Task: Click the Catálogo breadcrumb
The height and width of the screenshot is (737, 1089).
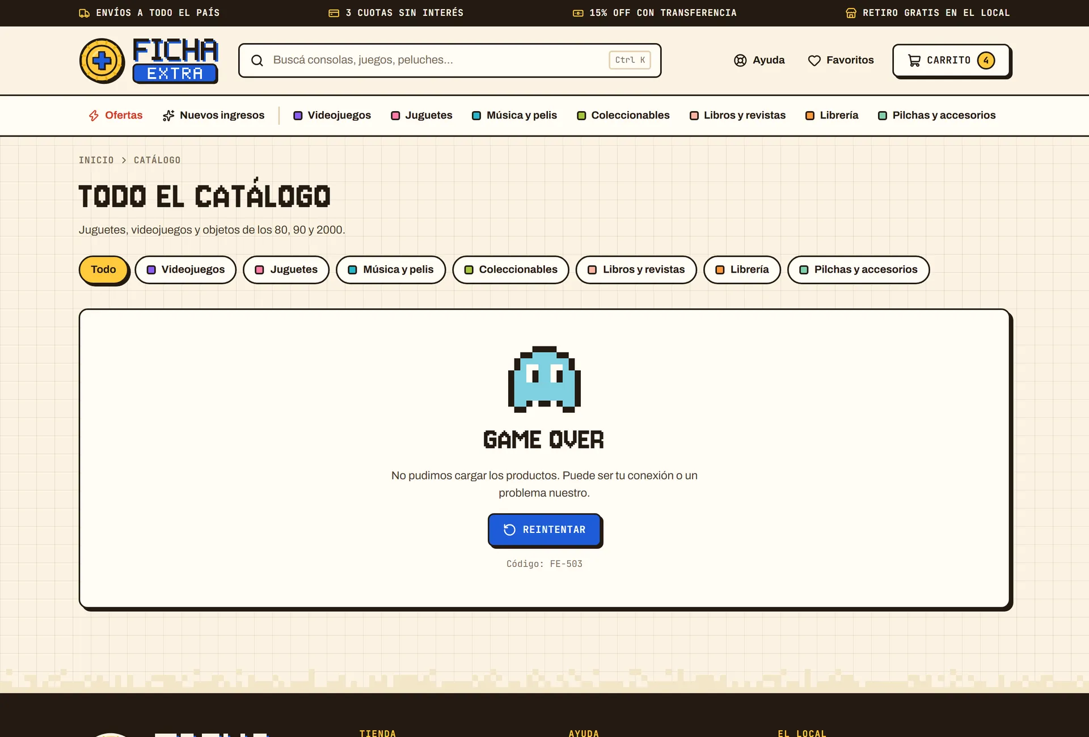Action: (157, 160)
